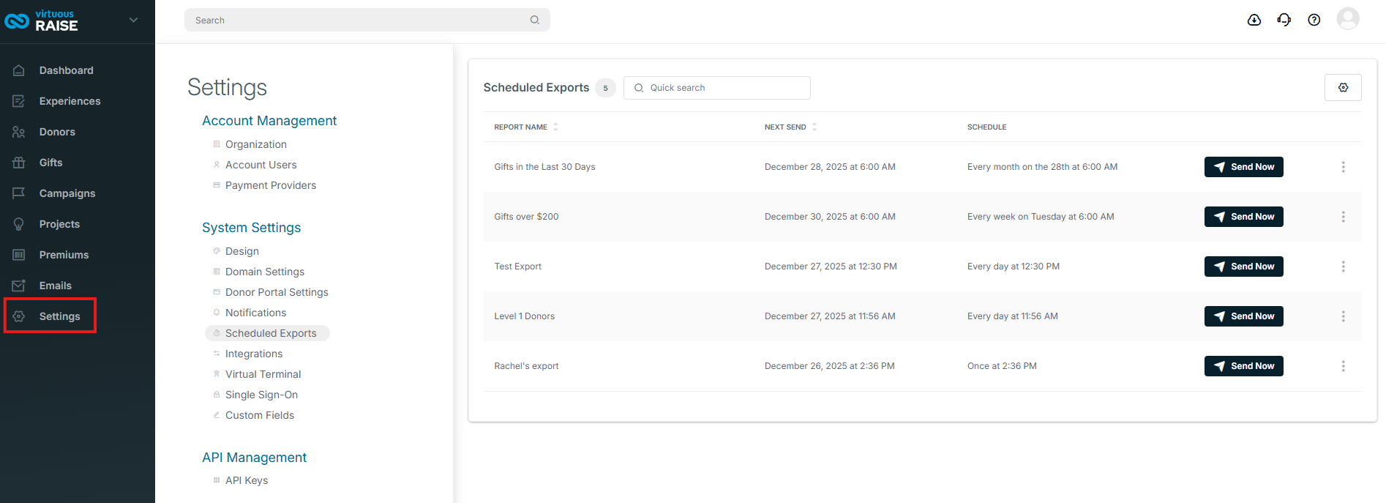Open options menu for Gifts in the Last 30 Days
This screenshot has width=1386, height=503.
tap(1343, 167)
